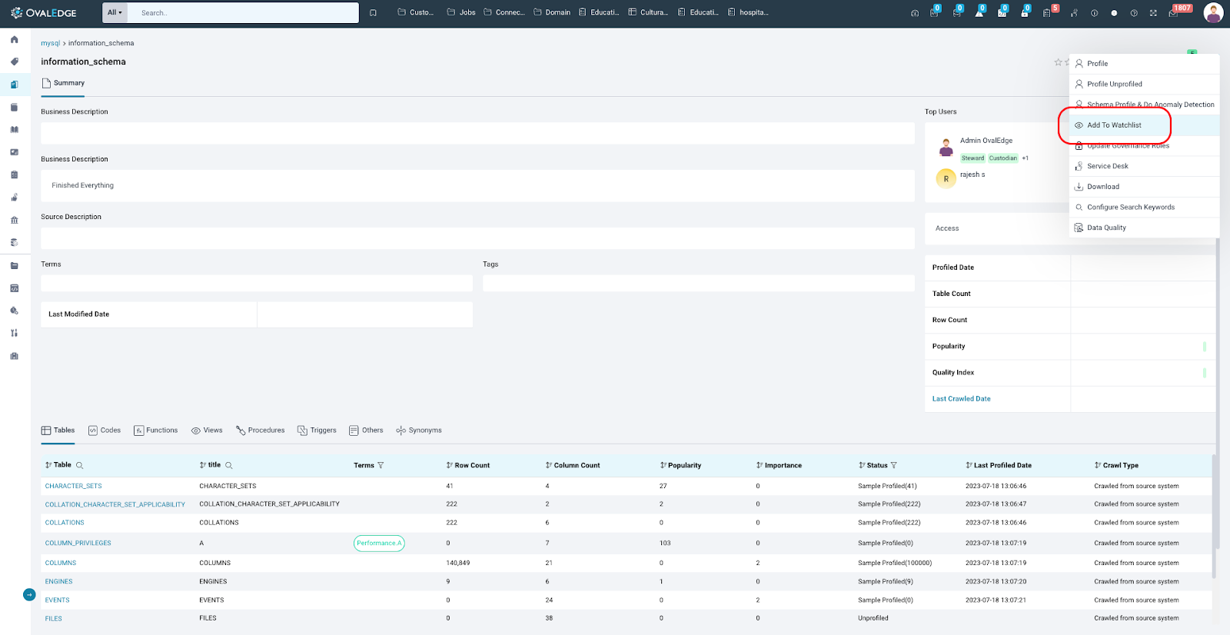Open the folder Projects icon in the sidebar
Image resolution: width=1230 pixels, height=635 pixels.
pos(14,266)
